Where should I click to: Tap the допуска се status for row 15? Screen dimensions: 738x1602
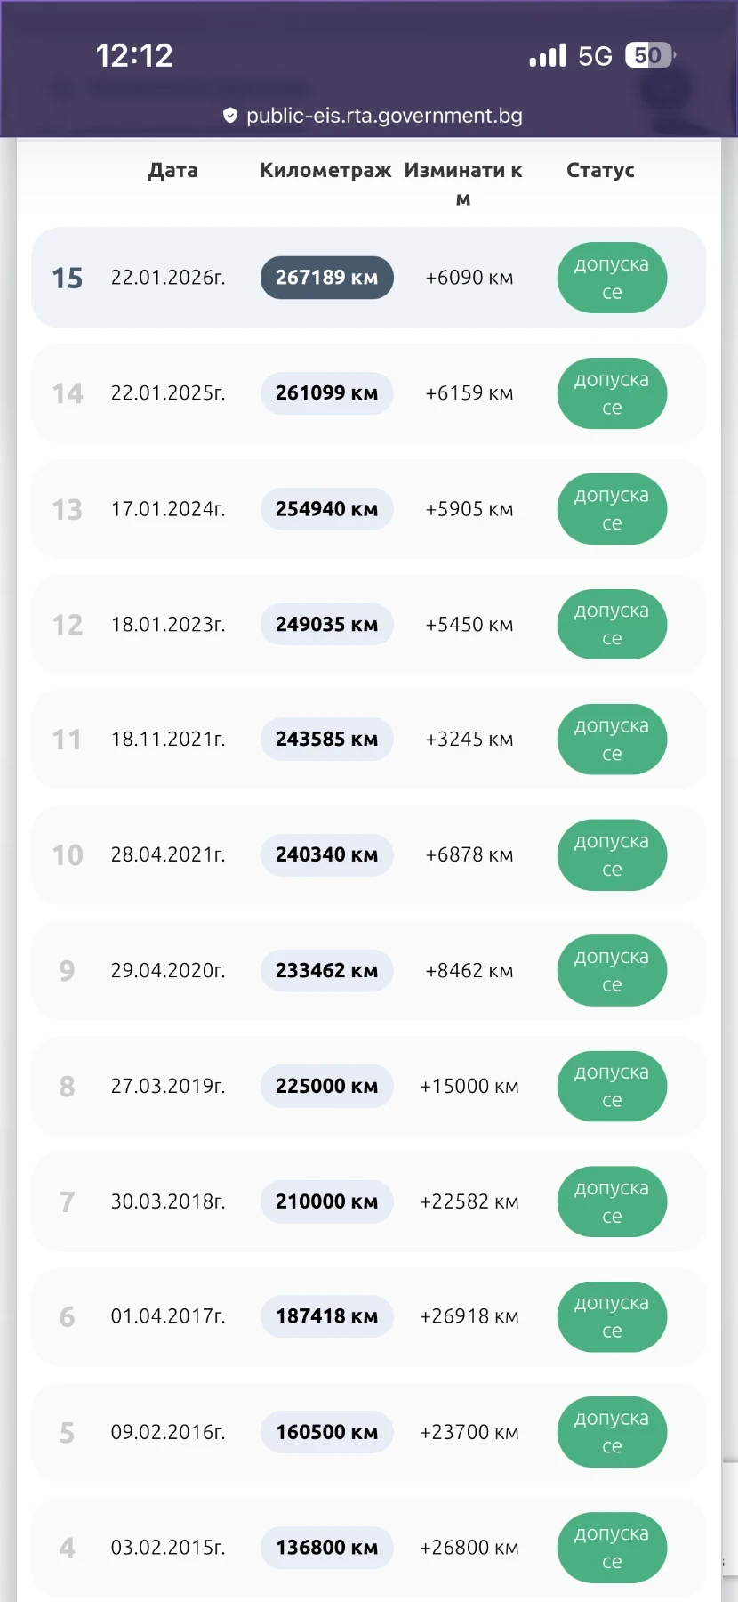(x=612, y=278)
